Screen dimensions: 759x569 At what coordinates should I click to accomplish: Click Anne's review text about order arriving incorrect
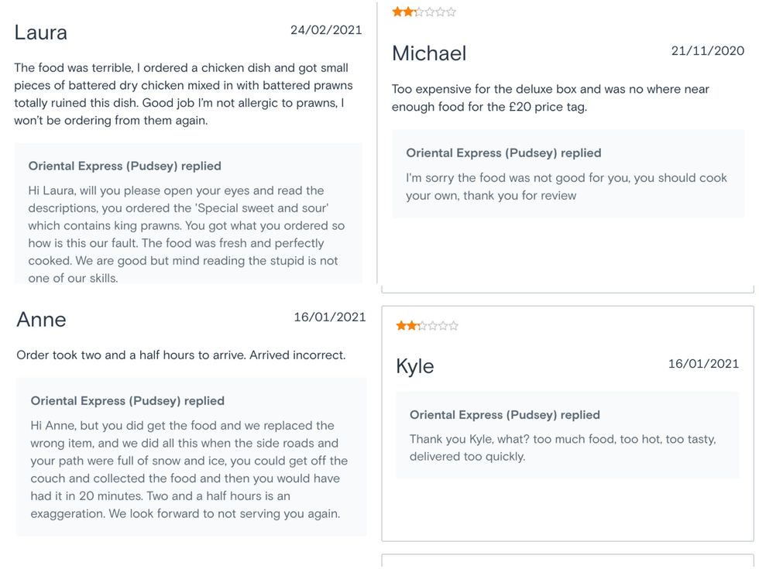tap(180, 355)
